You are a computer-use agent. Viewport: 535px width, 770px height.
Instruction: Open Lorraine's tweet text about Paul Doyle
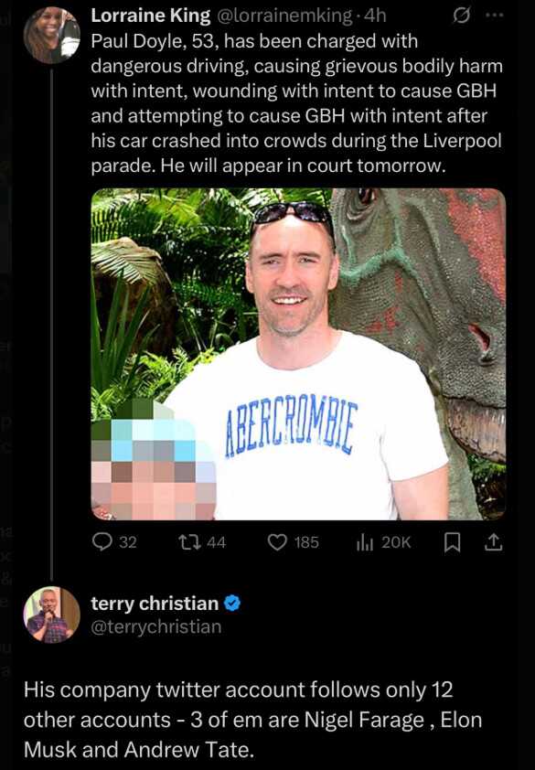[x=296, y=103]
